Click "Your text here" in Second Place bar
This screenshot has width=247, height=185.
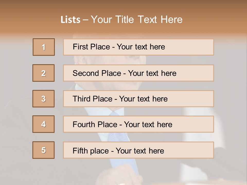[152, 73]
